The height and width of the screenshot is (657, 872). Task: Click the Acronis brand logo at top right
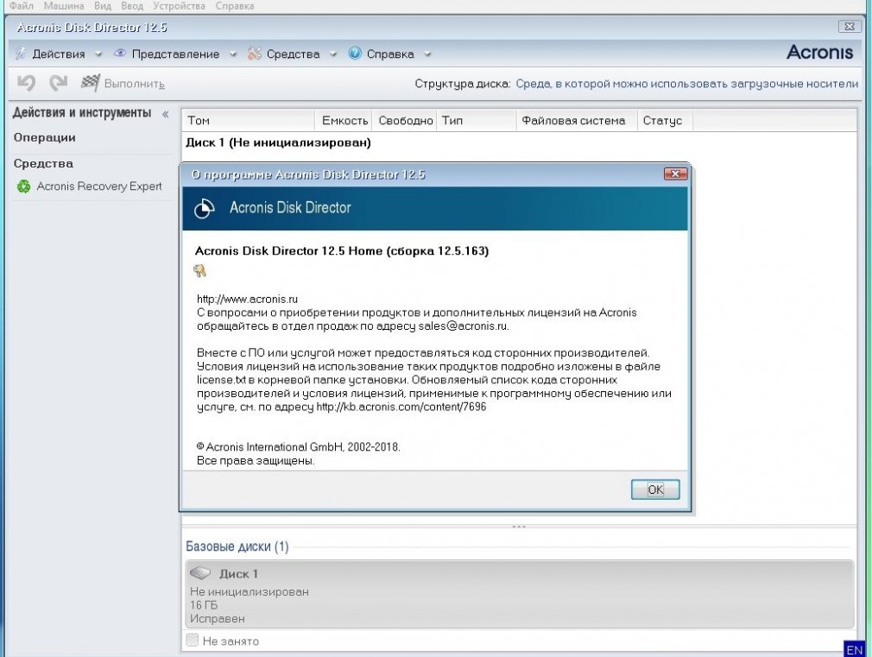pyautogui.click(x=819, y=53)
